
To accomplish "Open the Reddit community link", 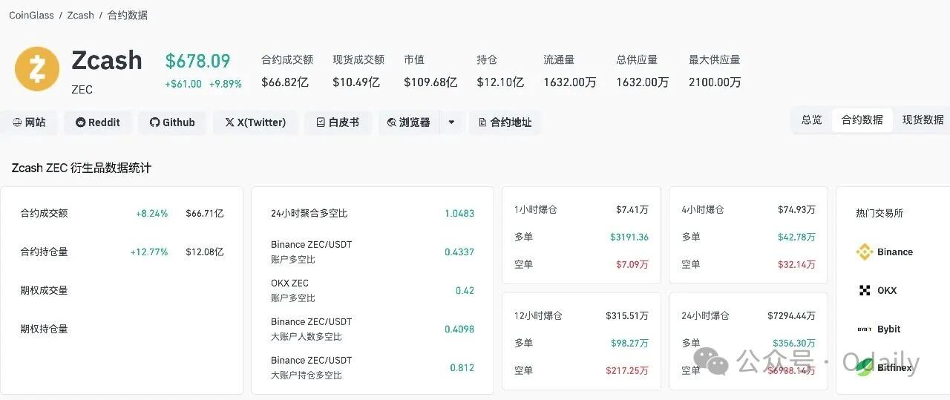I will point(97,122).
